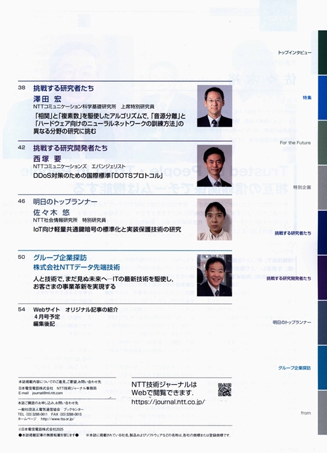
Task: Open the https://journal.ntt.co.jp/ link
Action: [168, 402]
